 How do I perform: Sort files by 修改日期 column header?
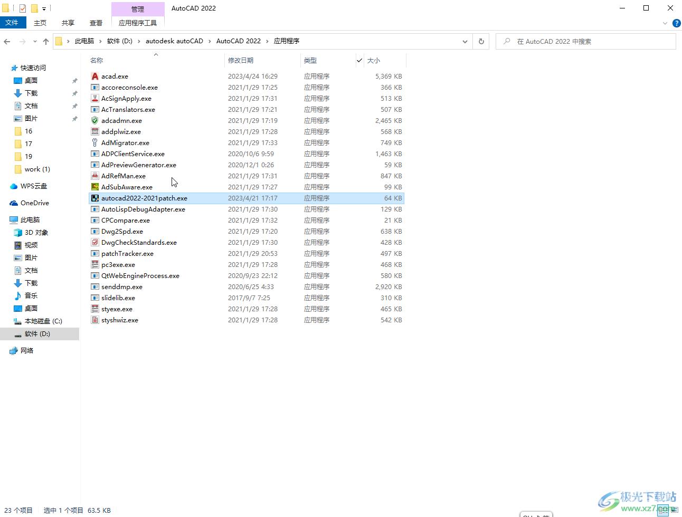click(241, 61)
